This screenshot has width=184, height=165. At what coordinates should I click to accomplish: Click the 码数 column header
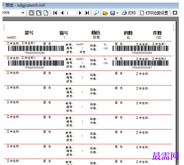tap(128, 33)
